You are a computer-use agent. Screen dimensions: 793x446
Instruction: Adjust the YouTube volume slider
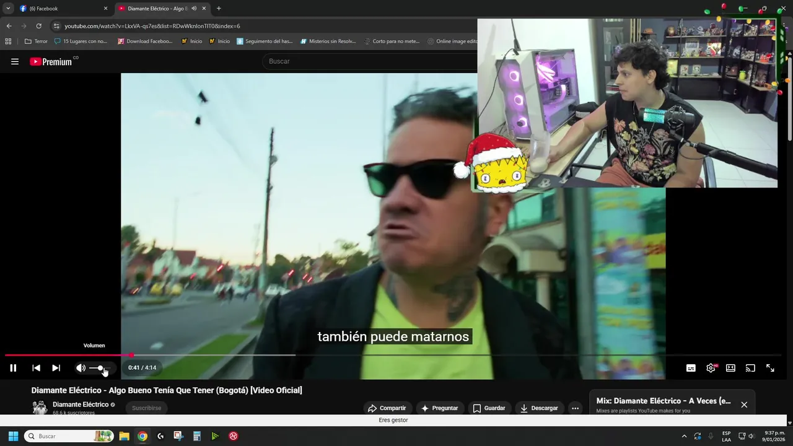point(100,368)
